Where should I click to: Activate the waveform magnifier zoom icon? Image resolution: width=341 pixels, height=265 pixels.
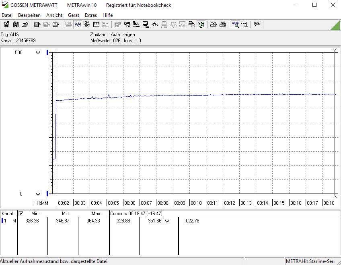235,24
